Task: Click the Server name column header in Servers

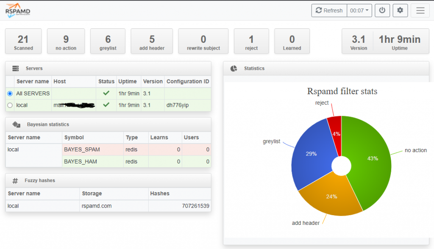Action: click(x=33, y=81)
